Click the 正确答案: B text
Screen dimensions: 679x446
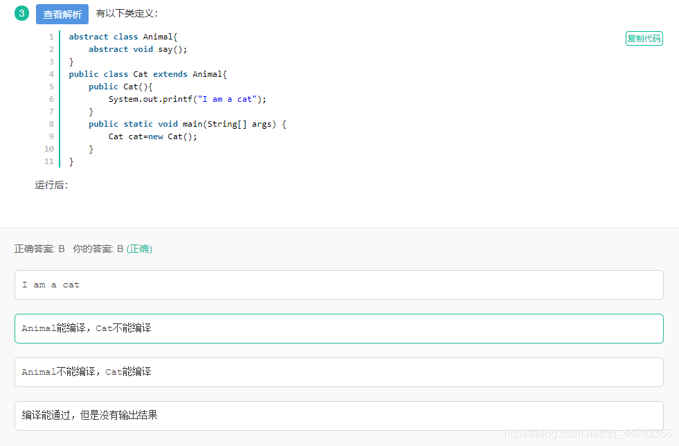[39, 249]
